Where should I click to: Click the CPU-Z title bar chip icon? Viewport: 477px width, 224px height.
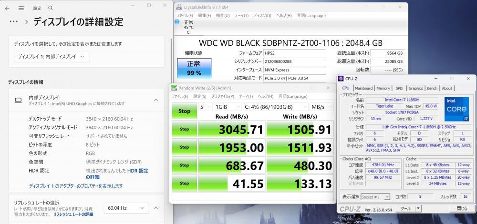pos(341,79)
